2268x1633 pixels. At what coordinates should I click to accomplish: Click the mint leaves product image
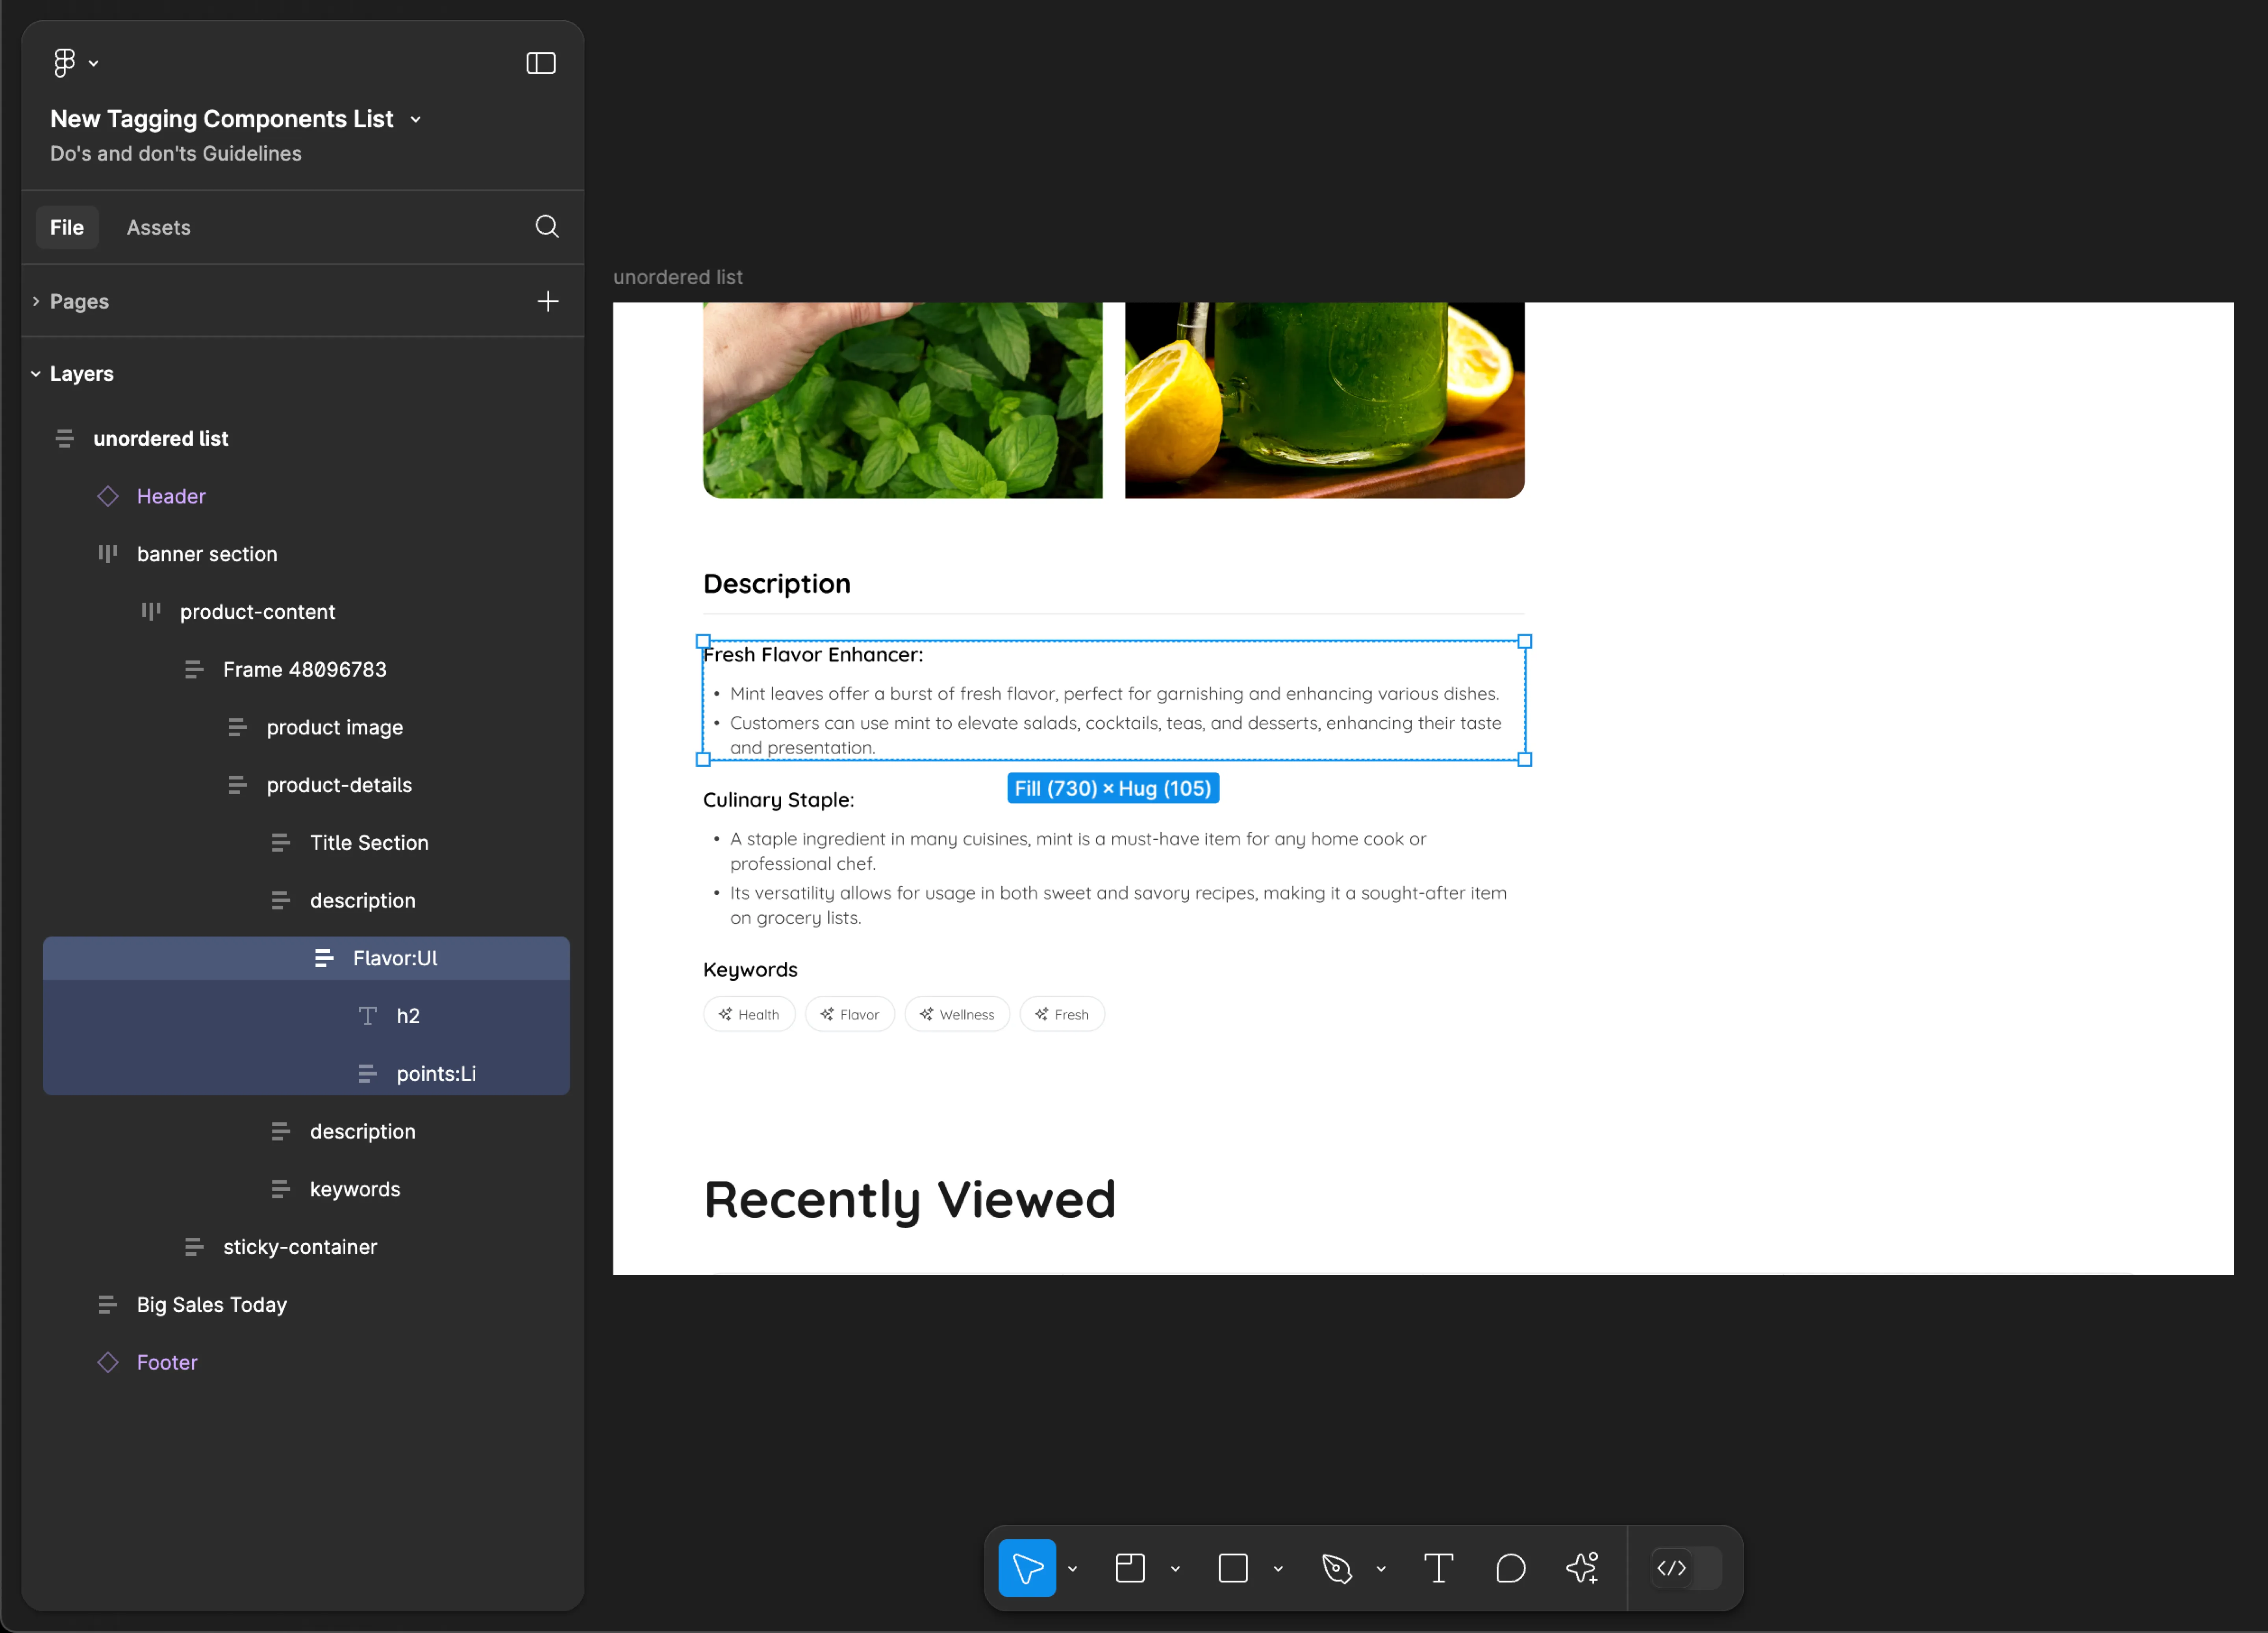pyautogui.click(x=903, y=400)
